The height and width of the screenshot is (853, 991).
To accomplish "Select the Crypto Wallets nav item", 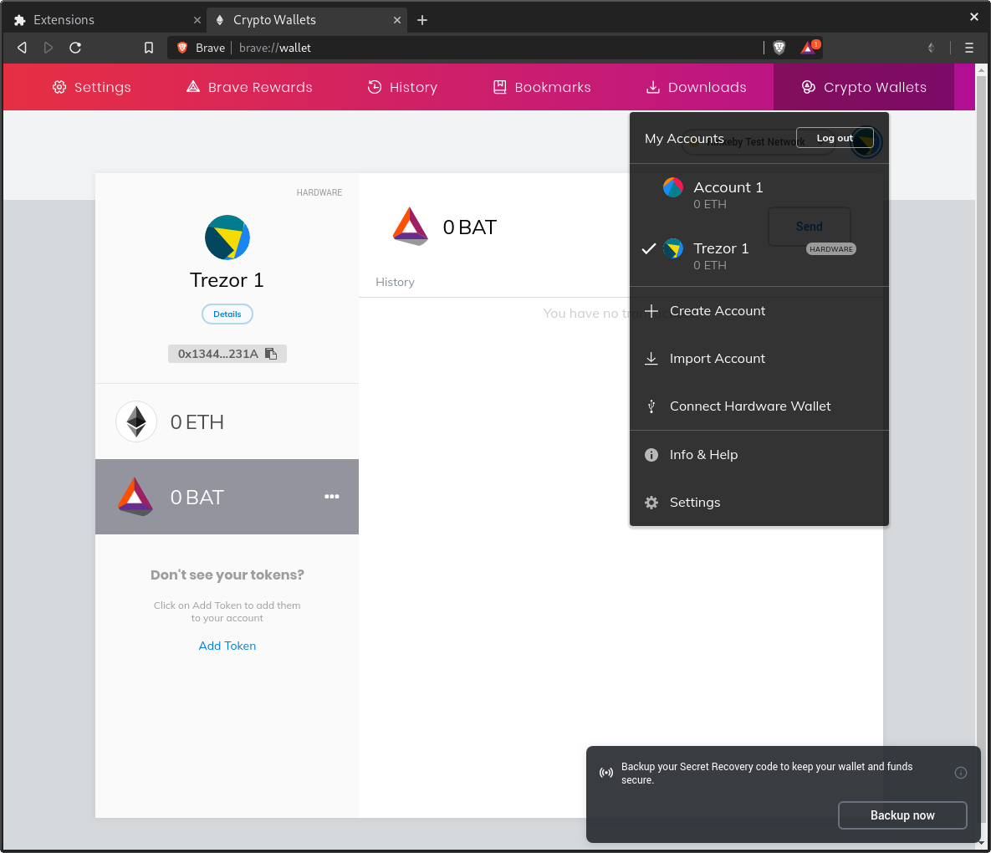I will pos(864,87).
